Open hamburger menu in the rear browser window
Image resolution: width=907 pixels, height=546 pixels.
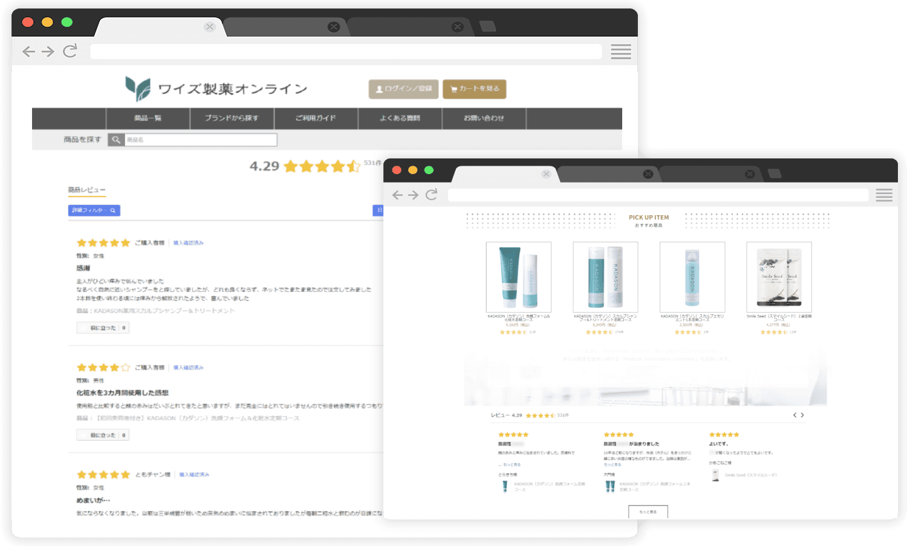click(620, 51)
